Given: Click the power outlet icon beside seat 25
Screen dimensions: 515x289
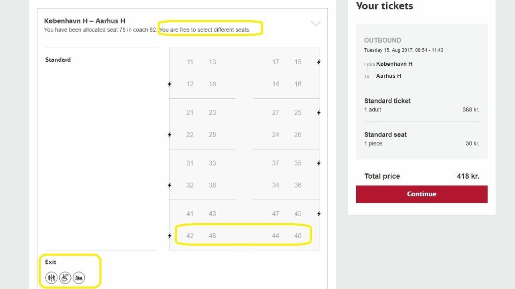Looking at the screenshot, I should pos(319,112).
